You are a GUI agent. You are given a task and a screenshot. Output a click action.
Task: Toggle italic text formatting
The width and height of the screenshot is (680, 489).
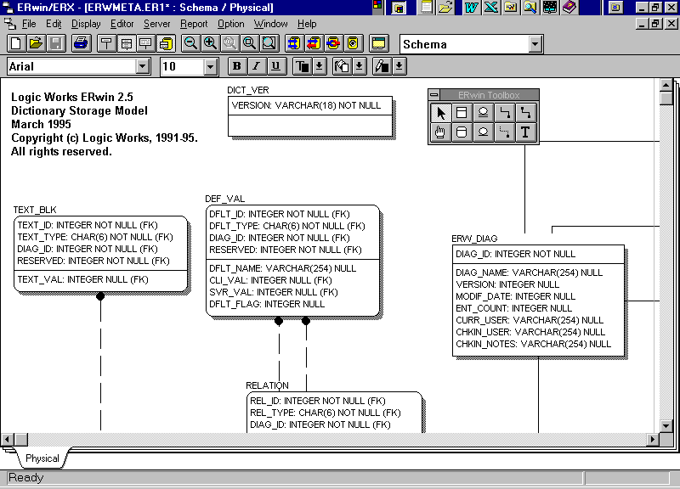tap(256, 66)
